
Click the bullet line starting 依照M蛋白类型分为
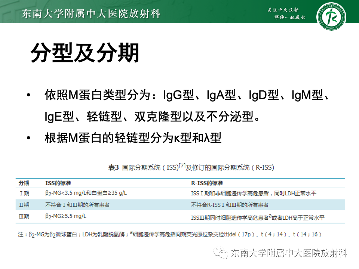tap(187, 95)
